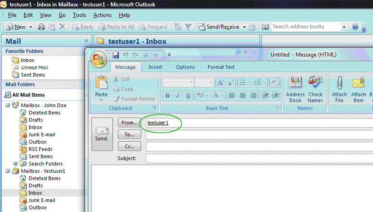Click into the To recipients field
Viewport: 373px width, 212px height.
click(259, 134)
